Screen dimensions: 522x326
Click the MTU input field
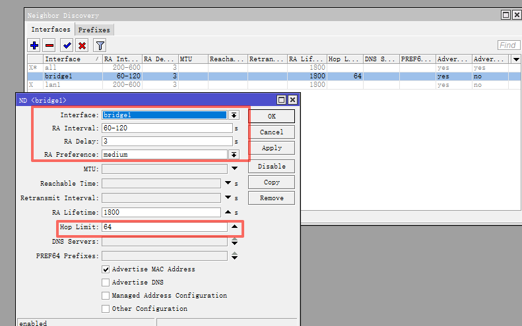(x=164, y=169)
